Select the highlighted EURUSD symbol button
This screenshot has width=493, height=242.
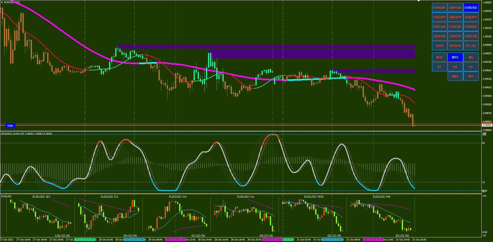(x=471, y=7)
